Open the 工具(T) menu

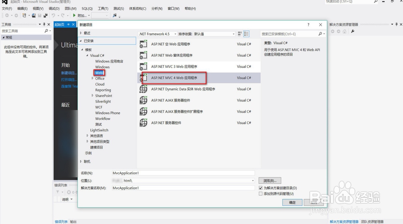click(103, 8)
